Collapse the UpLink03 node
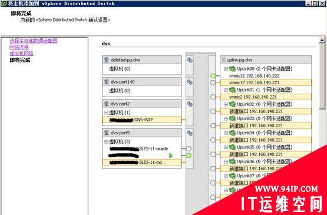This screenshot has width=327, height=215. pyautogui.click(x=226, y=118)
